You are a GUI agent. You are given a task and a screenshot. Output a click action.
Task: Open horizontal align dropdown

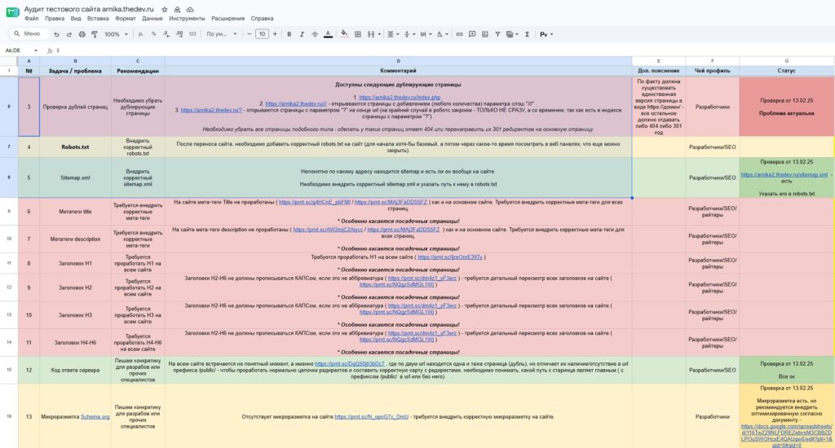pos(392,34)
